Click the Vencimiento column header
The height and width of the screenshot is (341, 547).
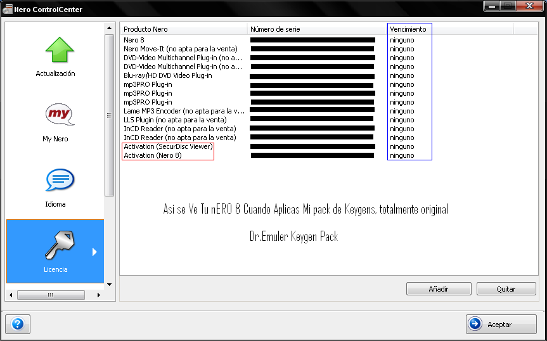pos(409,29)
